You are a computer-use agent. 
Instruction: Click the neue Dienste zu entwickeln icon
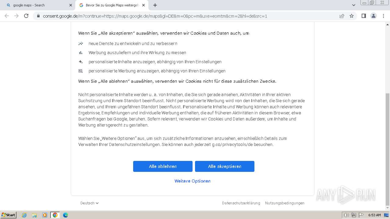click(81, 43)
